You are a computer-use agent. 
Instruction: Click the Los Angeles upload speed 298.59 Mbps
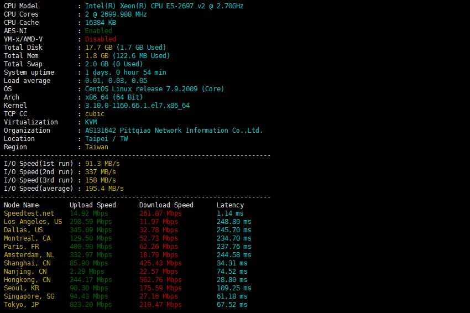click(x=91, y=222)
